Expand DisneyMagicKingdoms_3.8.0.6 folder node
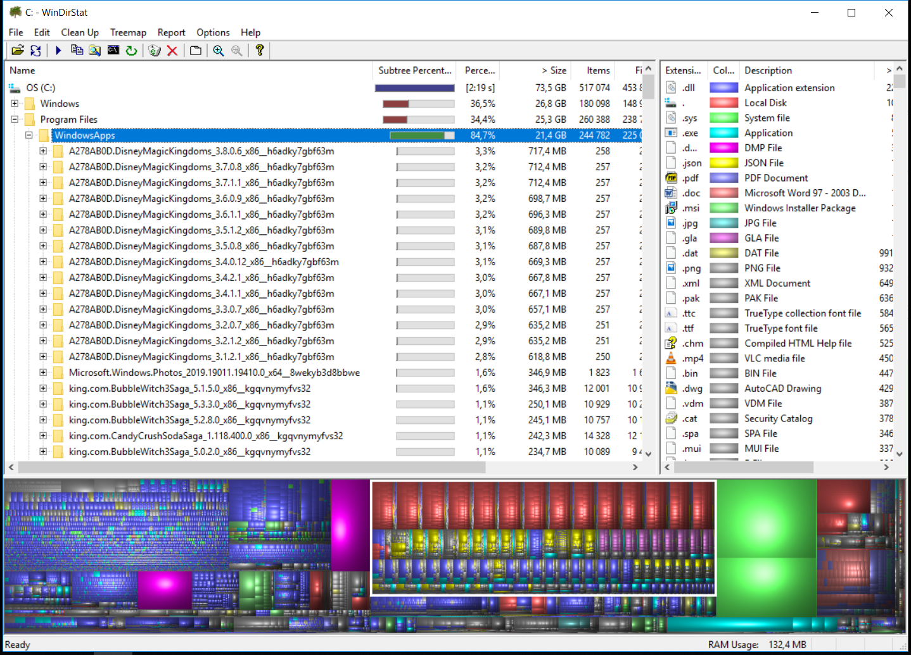Viewport: 911px width, 655px height. [x=43, y=151]
